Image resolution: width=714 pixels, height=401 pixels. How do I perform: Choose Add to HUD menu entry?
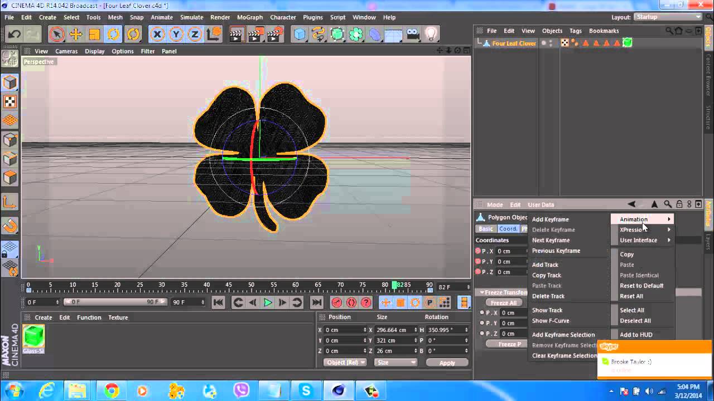tap(636, 335)
